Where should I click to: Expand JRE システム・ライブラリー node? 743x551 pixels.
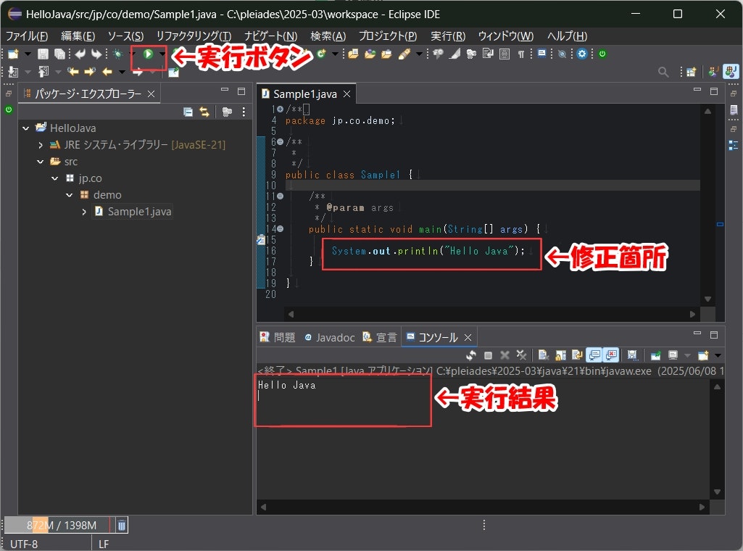tap(41, 145)
